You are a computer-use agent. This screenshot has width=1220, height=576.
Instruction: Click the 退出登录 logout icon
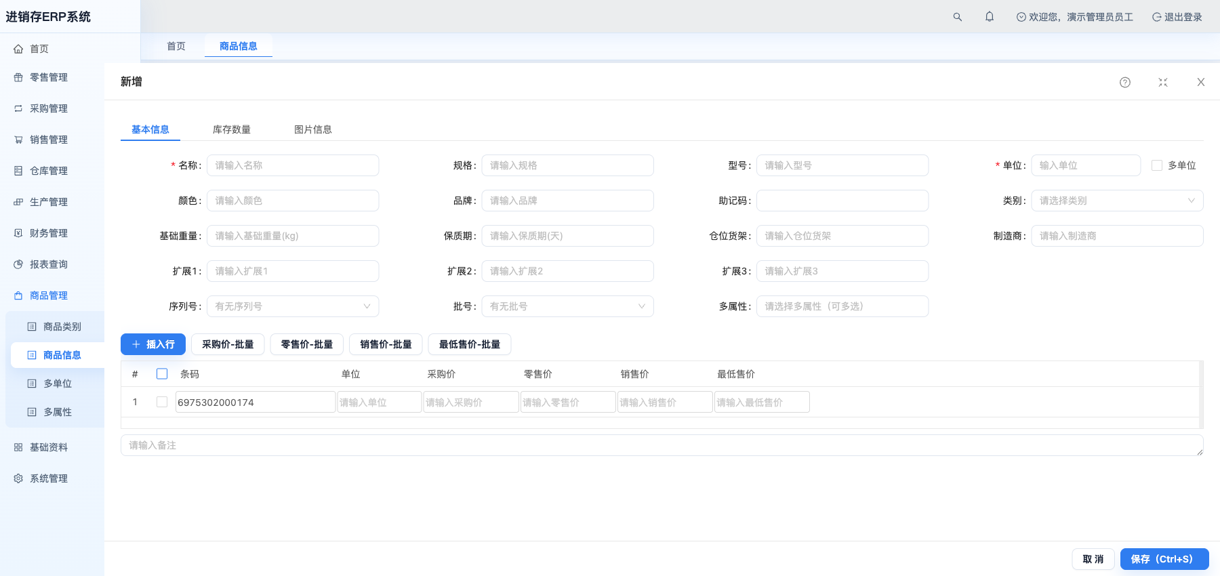coord(1157,17)
